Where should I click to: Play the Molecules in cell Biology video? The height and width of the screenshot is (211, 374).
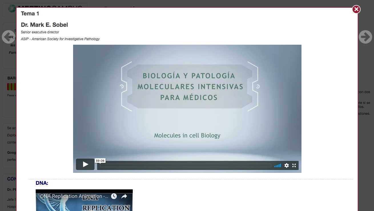(85, 164)
